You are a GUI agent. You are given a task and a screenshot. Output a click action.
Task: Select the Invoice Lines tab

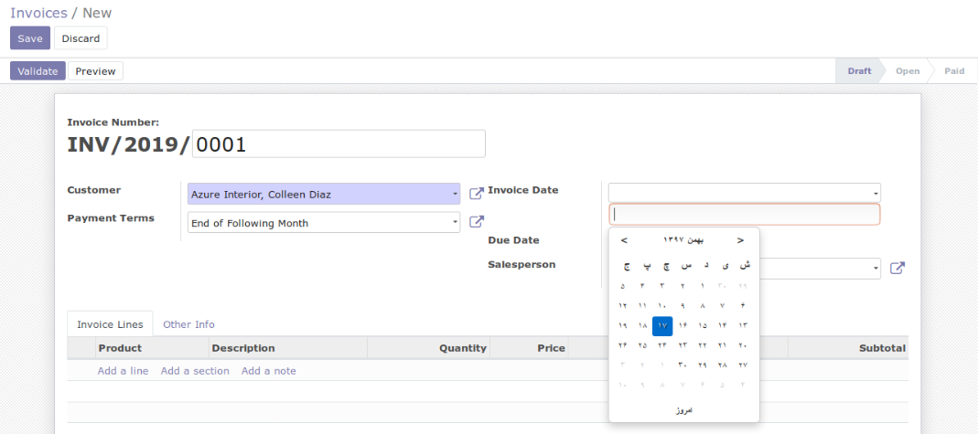[110, 324]
